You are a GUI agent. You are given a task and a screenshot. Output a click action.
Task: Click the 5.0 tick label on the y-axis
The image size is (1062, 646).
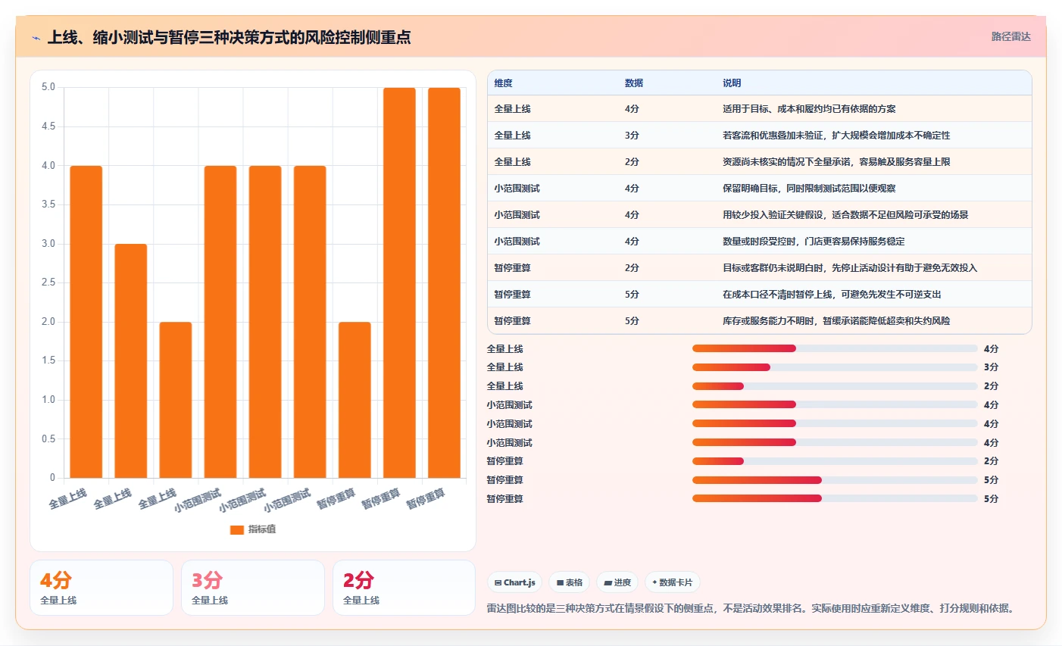(48, 87)
